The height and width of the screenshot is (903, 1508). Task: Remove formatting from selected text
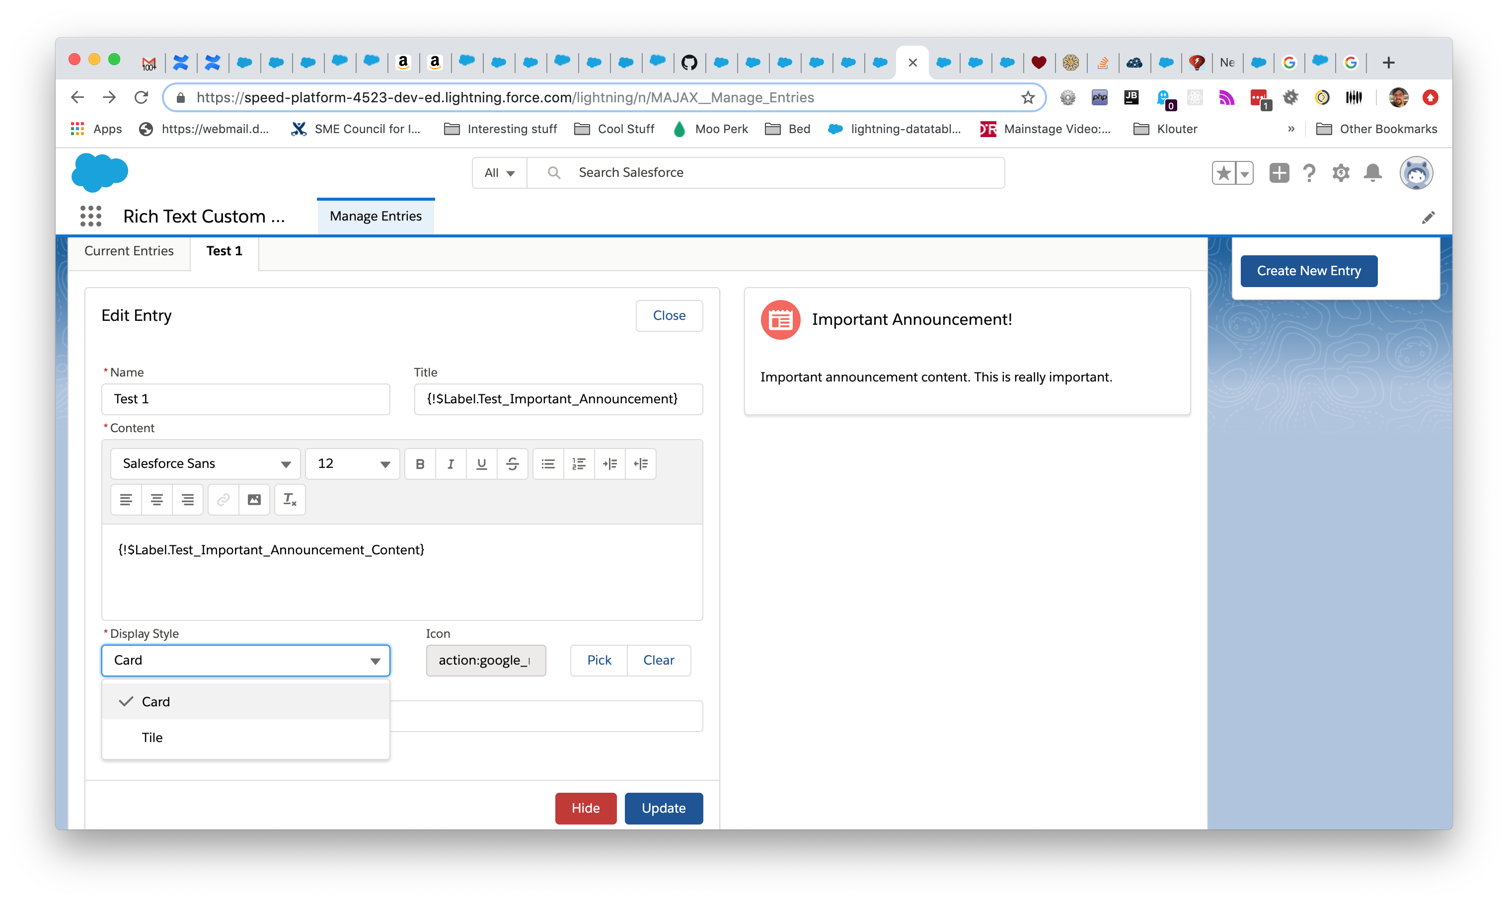click(290, 500)
